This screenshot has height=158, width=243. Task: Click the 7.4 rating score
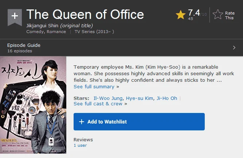(x=194, y=13)
